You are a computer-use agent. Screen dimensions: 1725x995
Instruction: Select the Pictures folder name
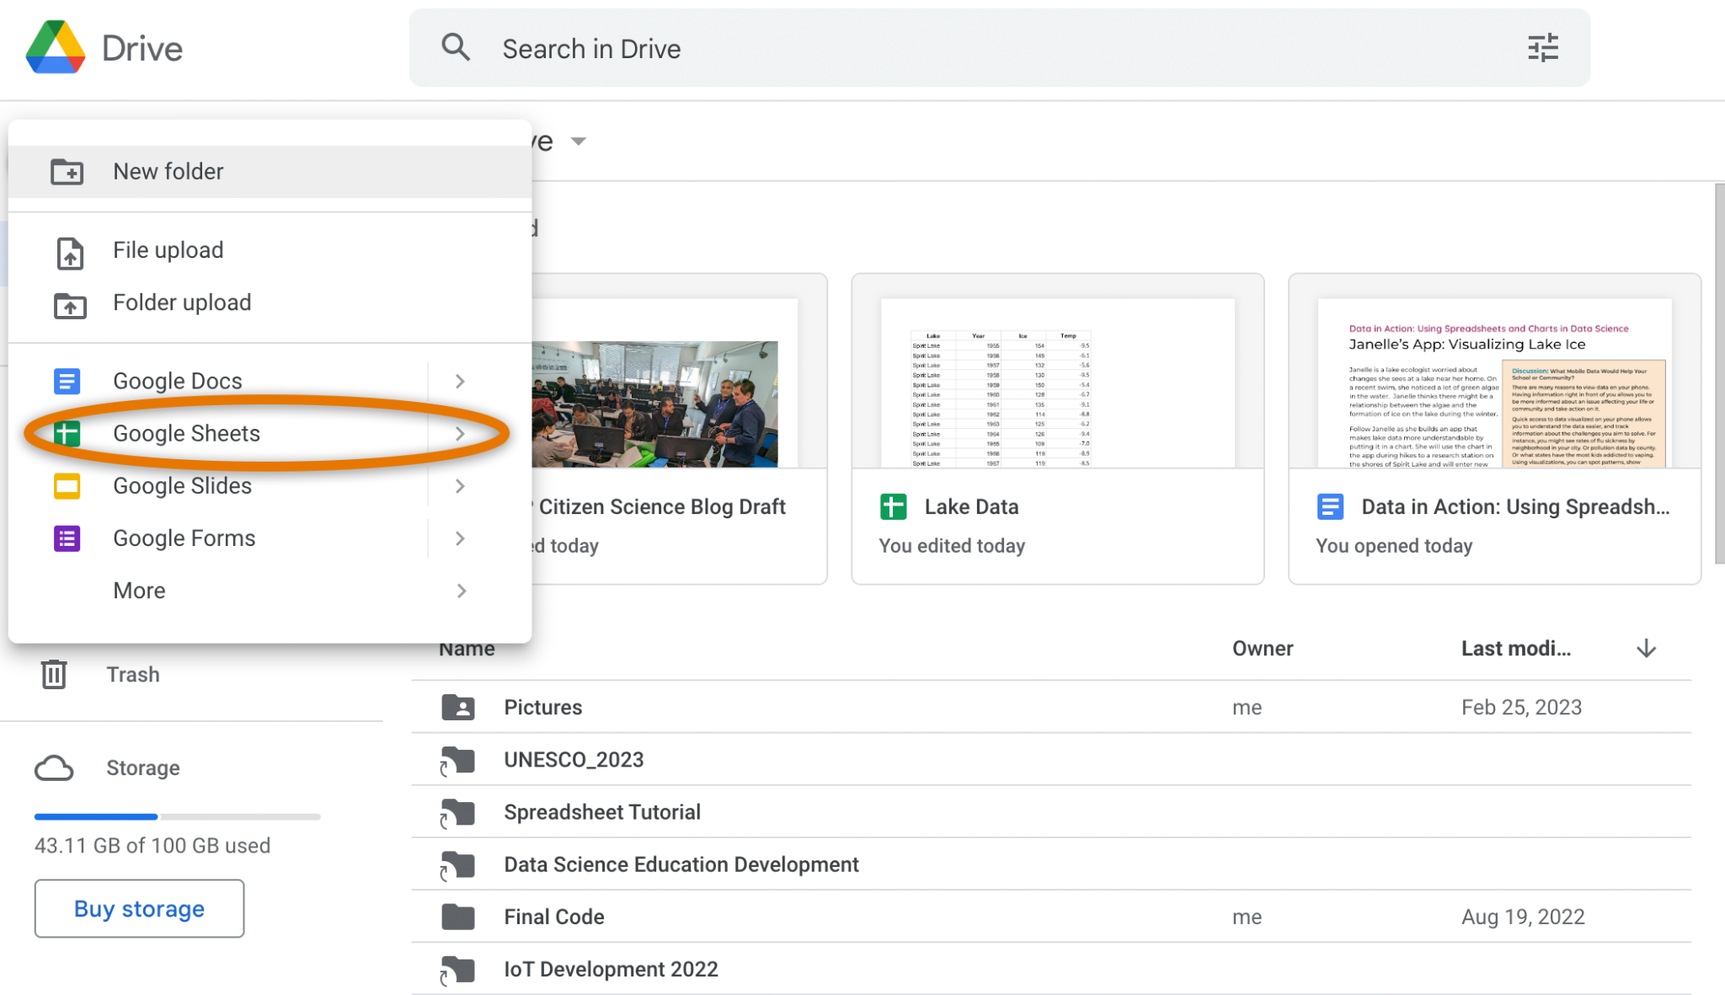(x=543, y=707)
